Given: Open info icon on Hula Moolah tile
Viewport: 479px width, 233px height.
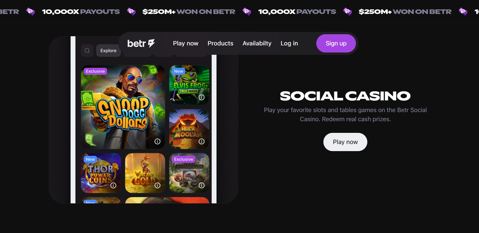Looking at the screenshot, I should coord(202,141).
